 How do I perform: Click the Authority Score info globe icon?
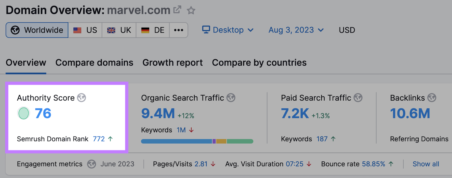coord(81,98)
